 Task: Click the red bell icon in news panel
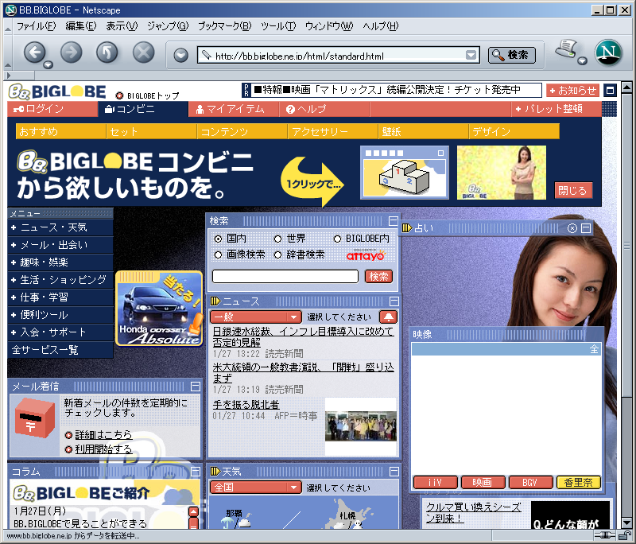[388, 317]
